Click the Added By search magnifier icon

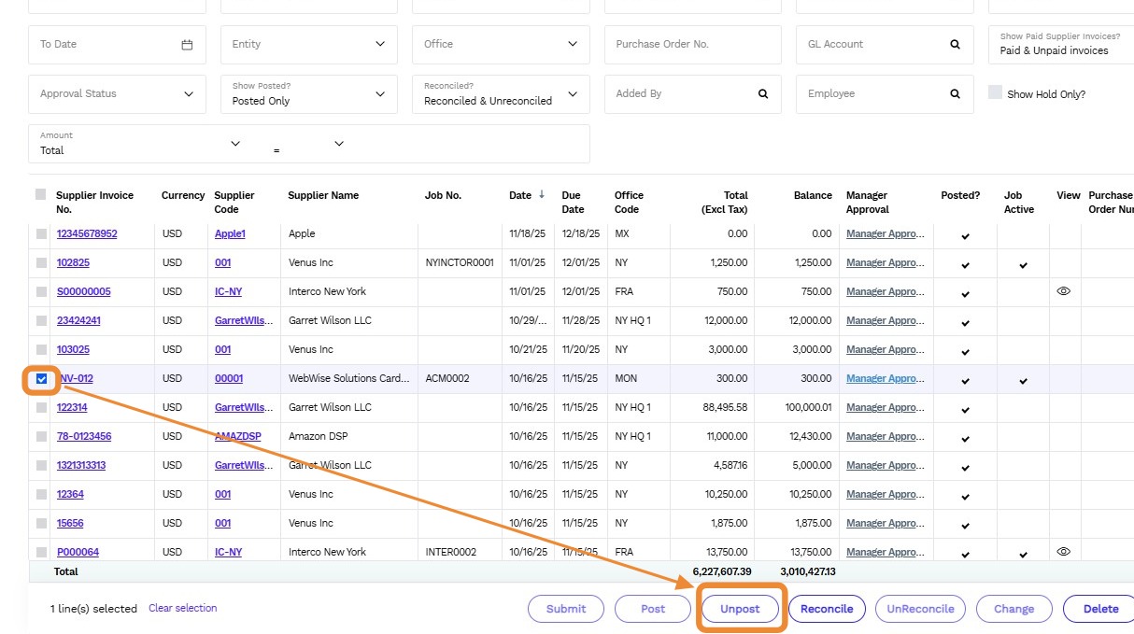[763, 94]
